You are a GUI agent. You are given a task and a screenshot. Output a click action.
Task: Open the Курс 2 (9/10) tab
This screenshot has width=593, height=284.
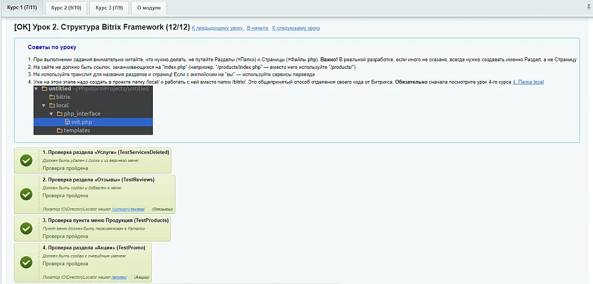66,8
